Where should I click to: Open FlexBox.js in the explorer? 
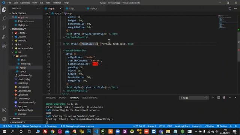tap(26, 64)
